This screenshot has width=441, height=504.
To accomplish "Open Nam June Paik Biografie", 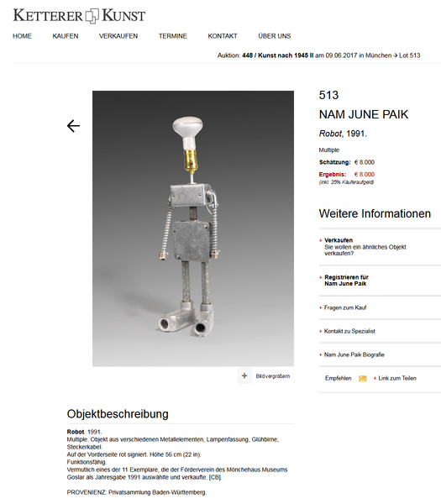I will pyautogui.click(x=352, y=354).
